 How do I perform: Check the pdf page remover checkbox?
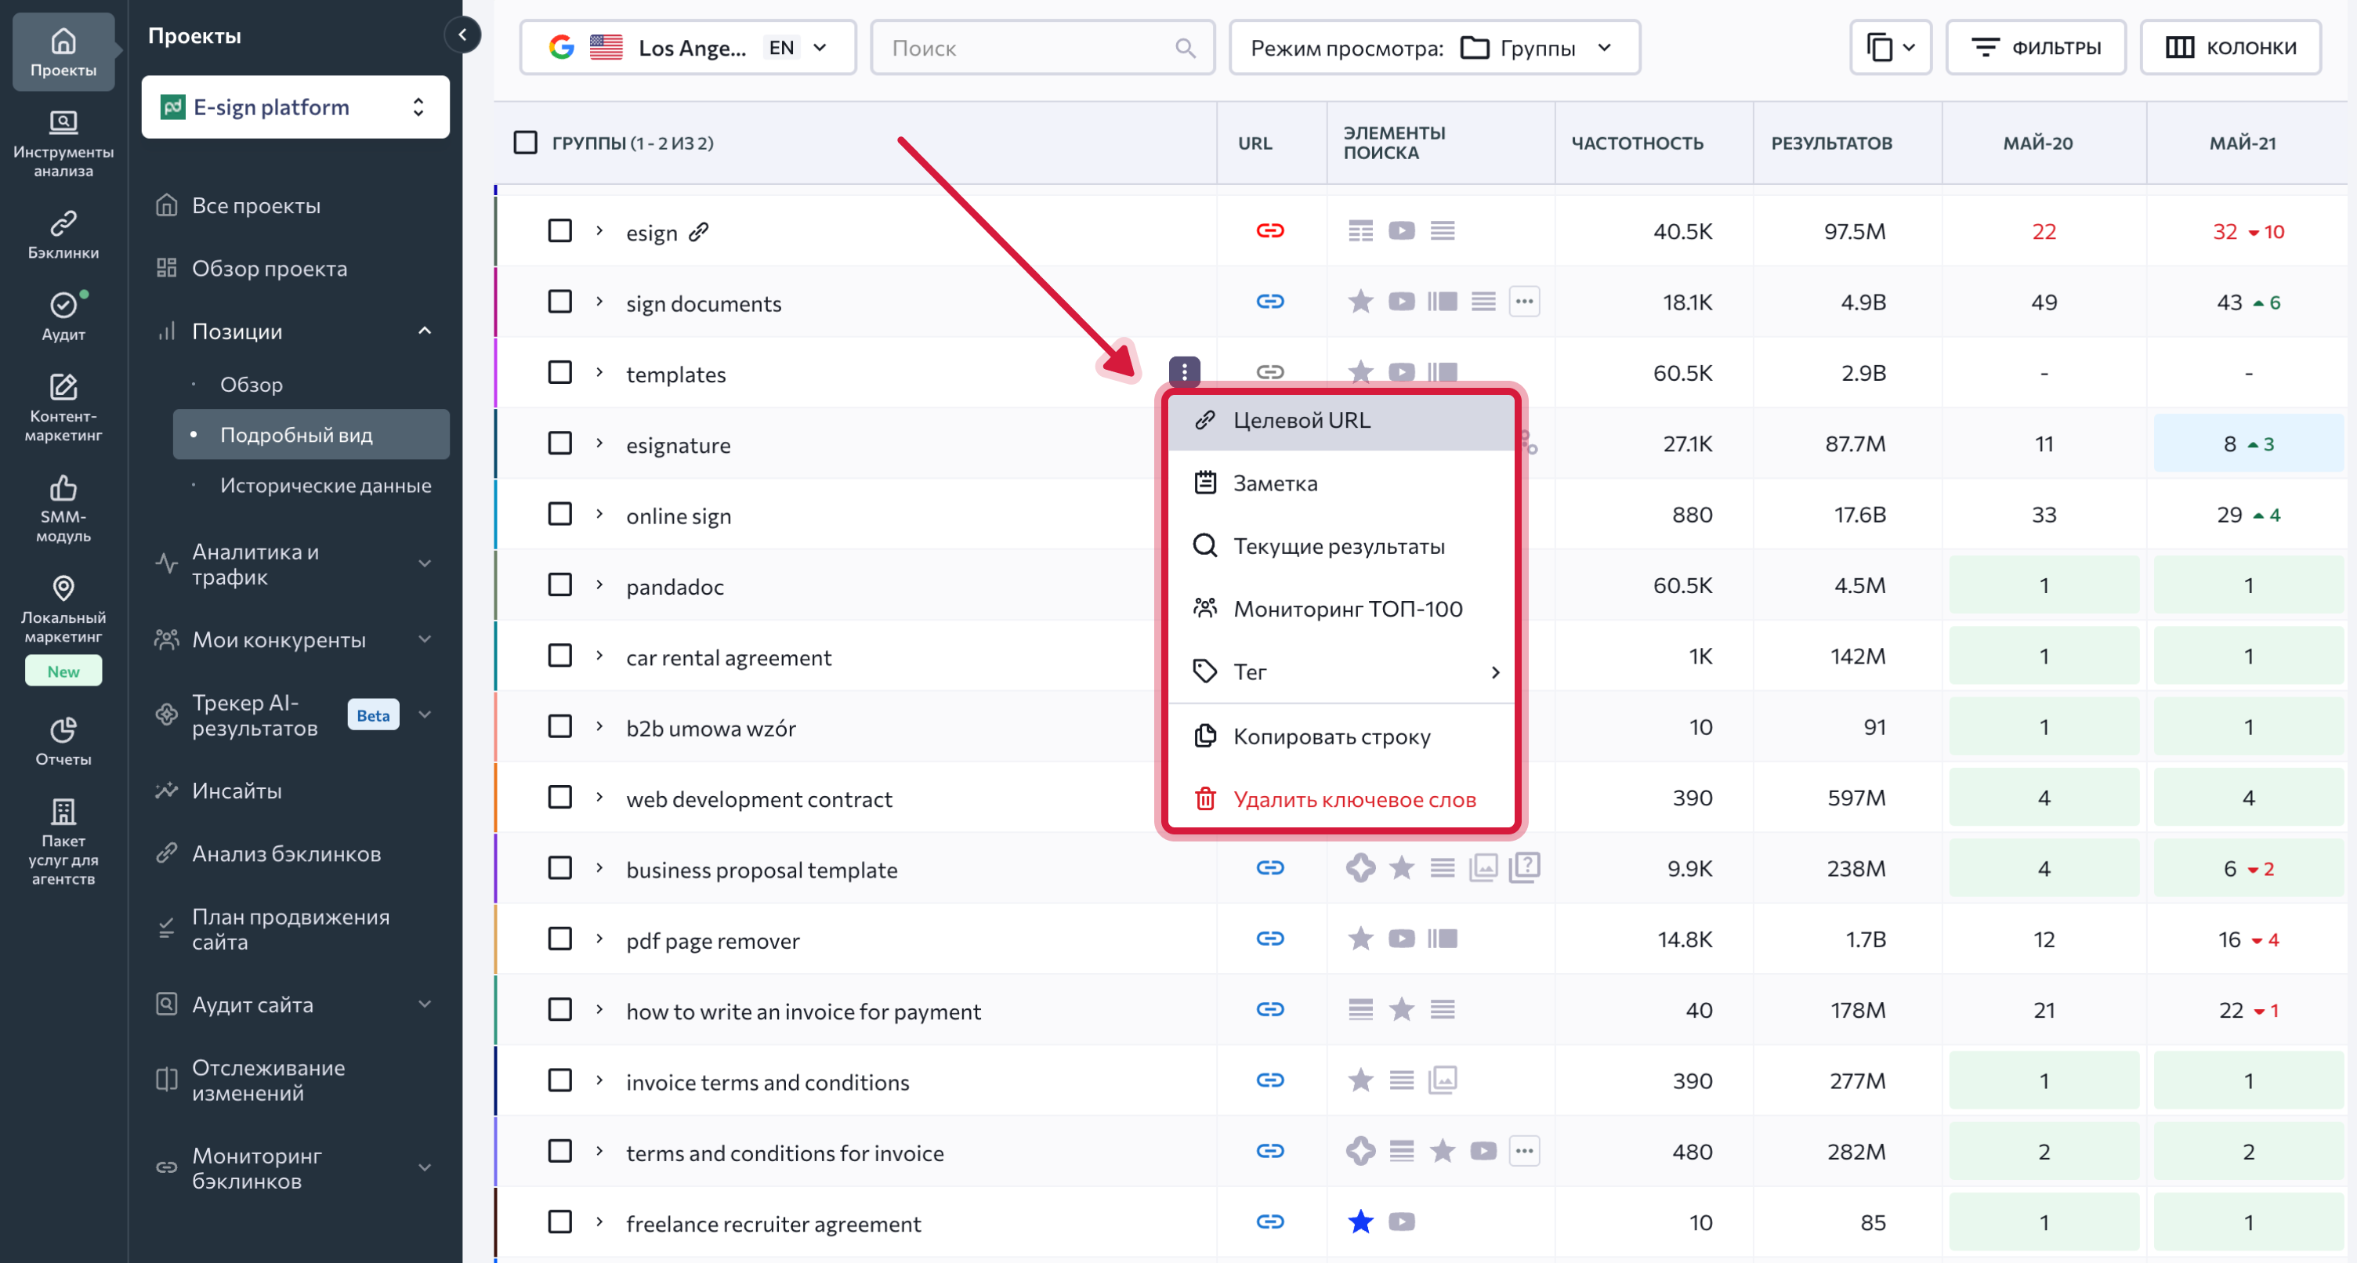point(560,938)
